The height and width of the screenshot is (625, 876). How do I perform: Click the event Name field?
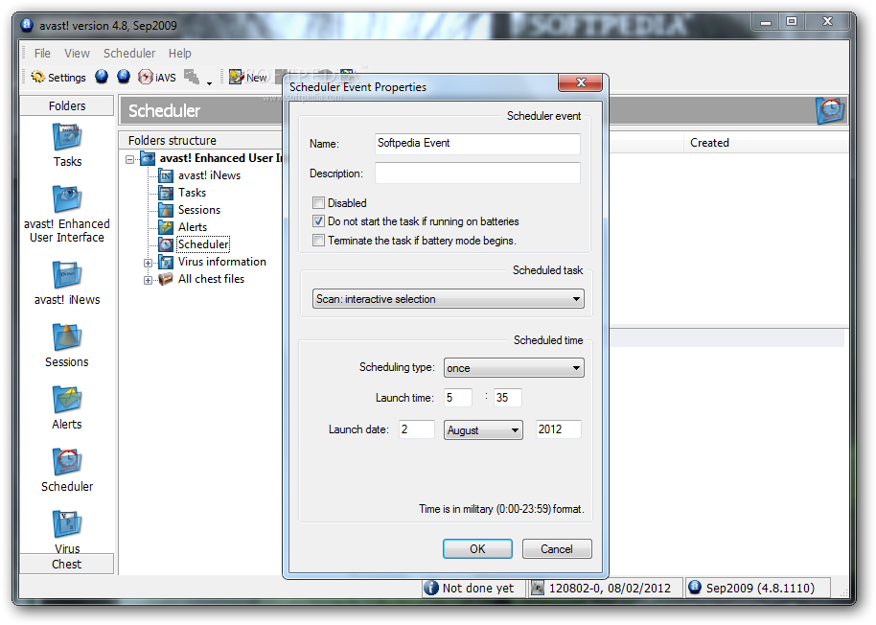pos(477,144)
